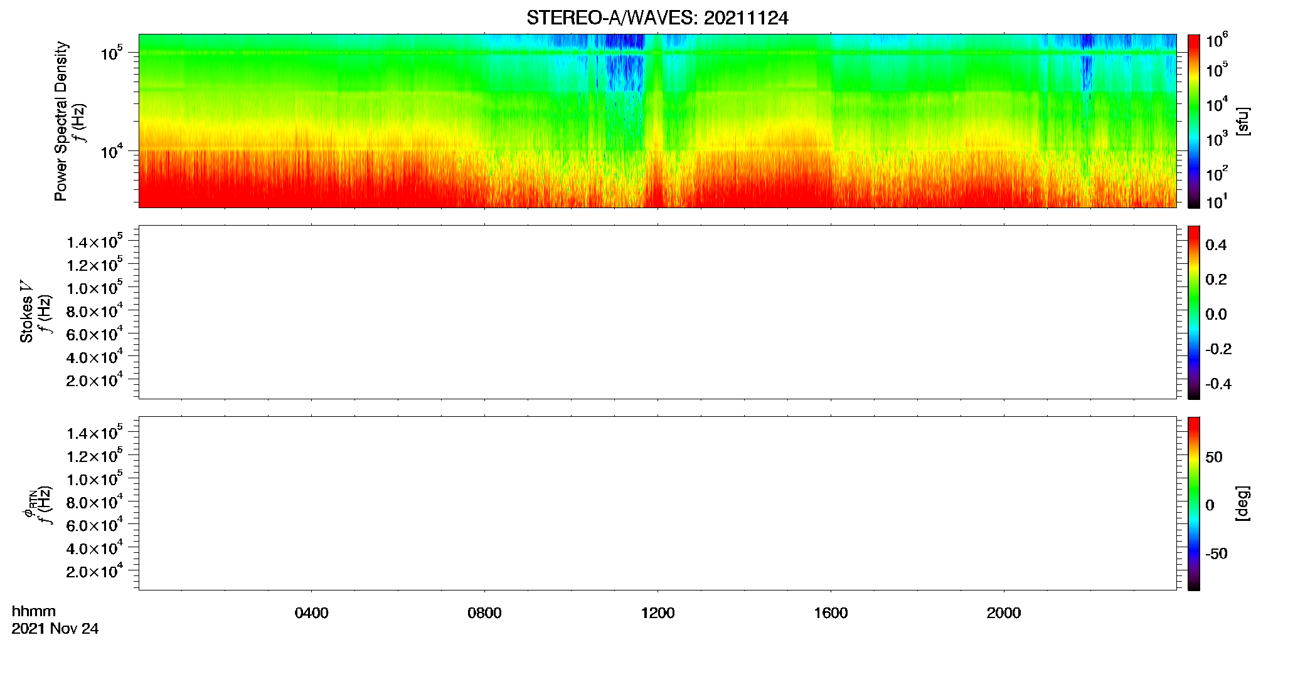
Task: Click the 8.0×10^4 tick on phi RTN axis
Action: tap(95, 501)
